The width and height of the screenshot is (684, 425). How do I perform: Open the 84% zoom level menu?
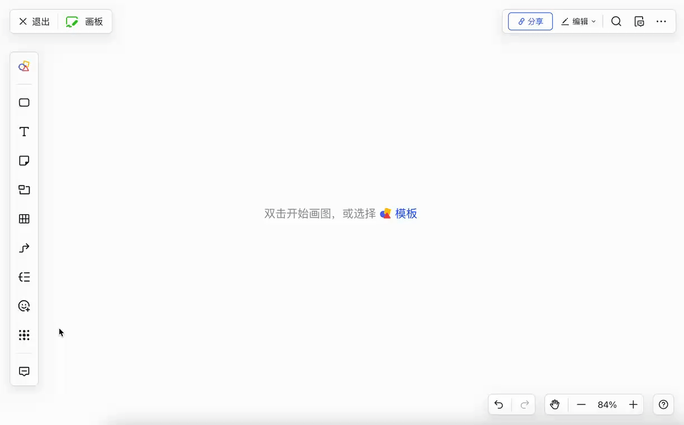(x=607, y=404)
